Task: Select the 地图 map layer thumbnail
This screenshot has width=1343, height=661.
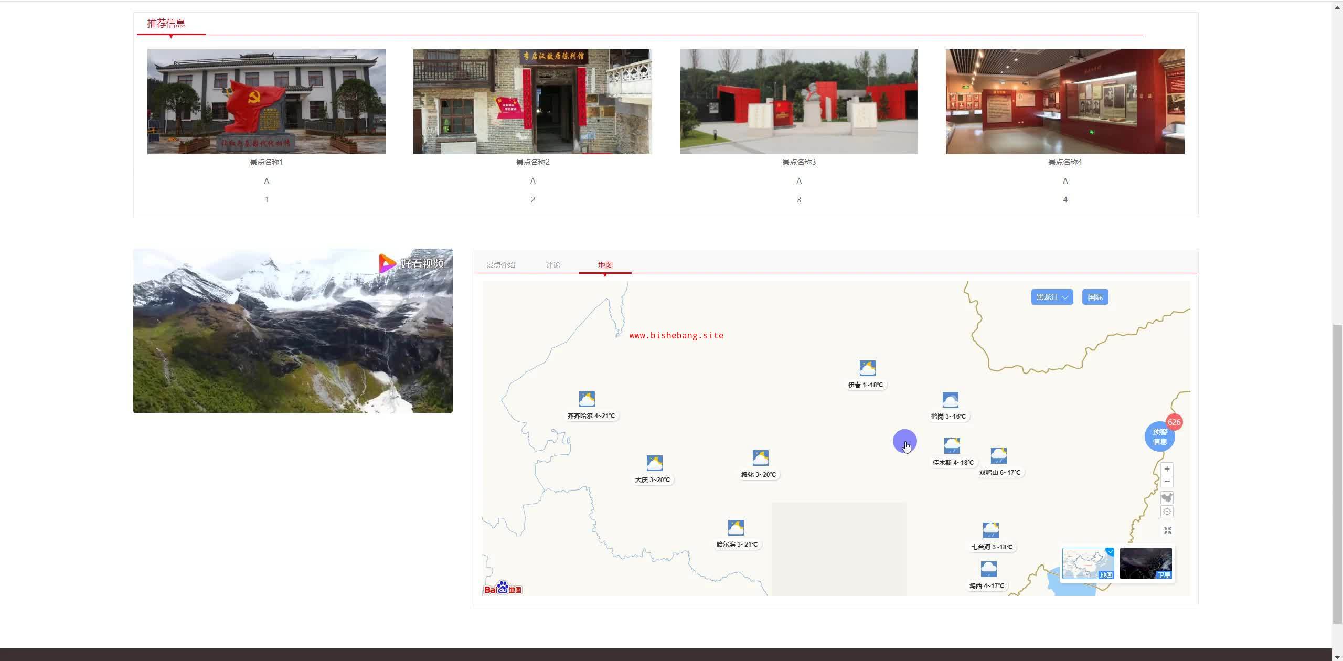Action: 1088,563
